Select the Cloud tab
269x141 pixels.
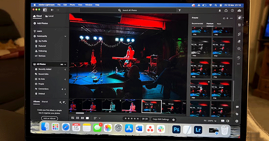pyautogui.click(x=37, y=16)
